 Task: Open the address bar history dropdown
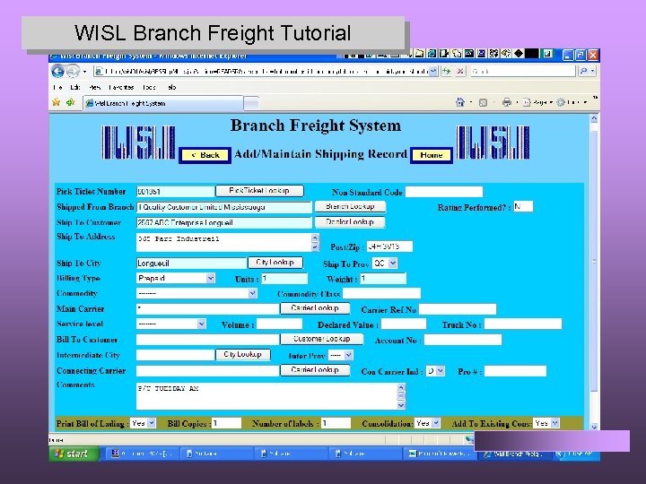click(x=433, y=71)
